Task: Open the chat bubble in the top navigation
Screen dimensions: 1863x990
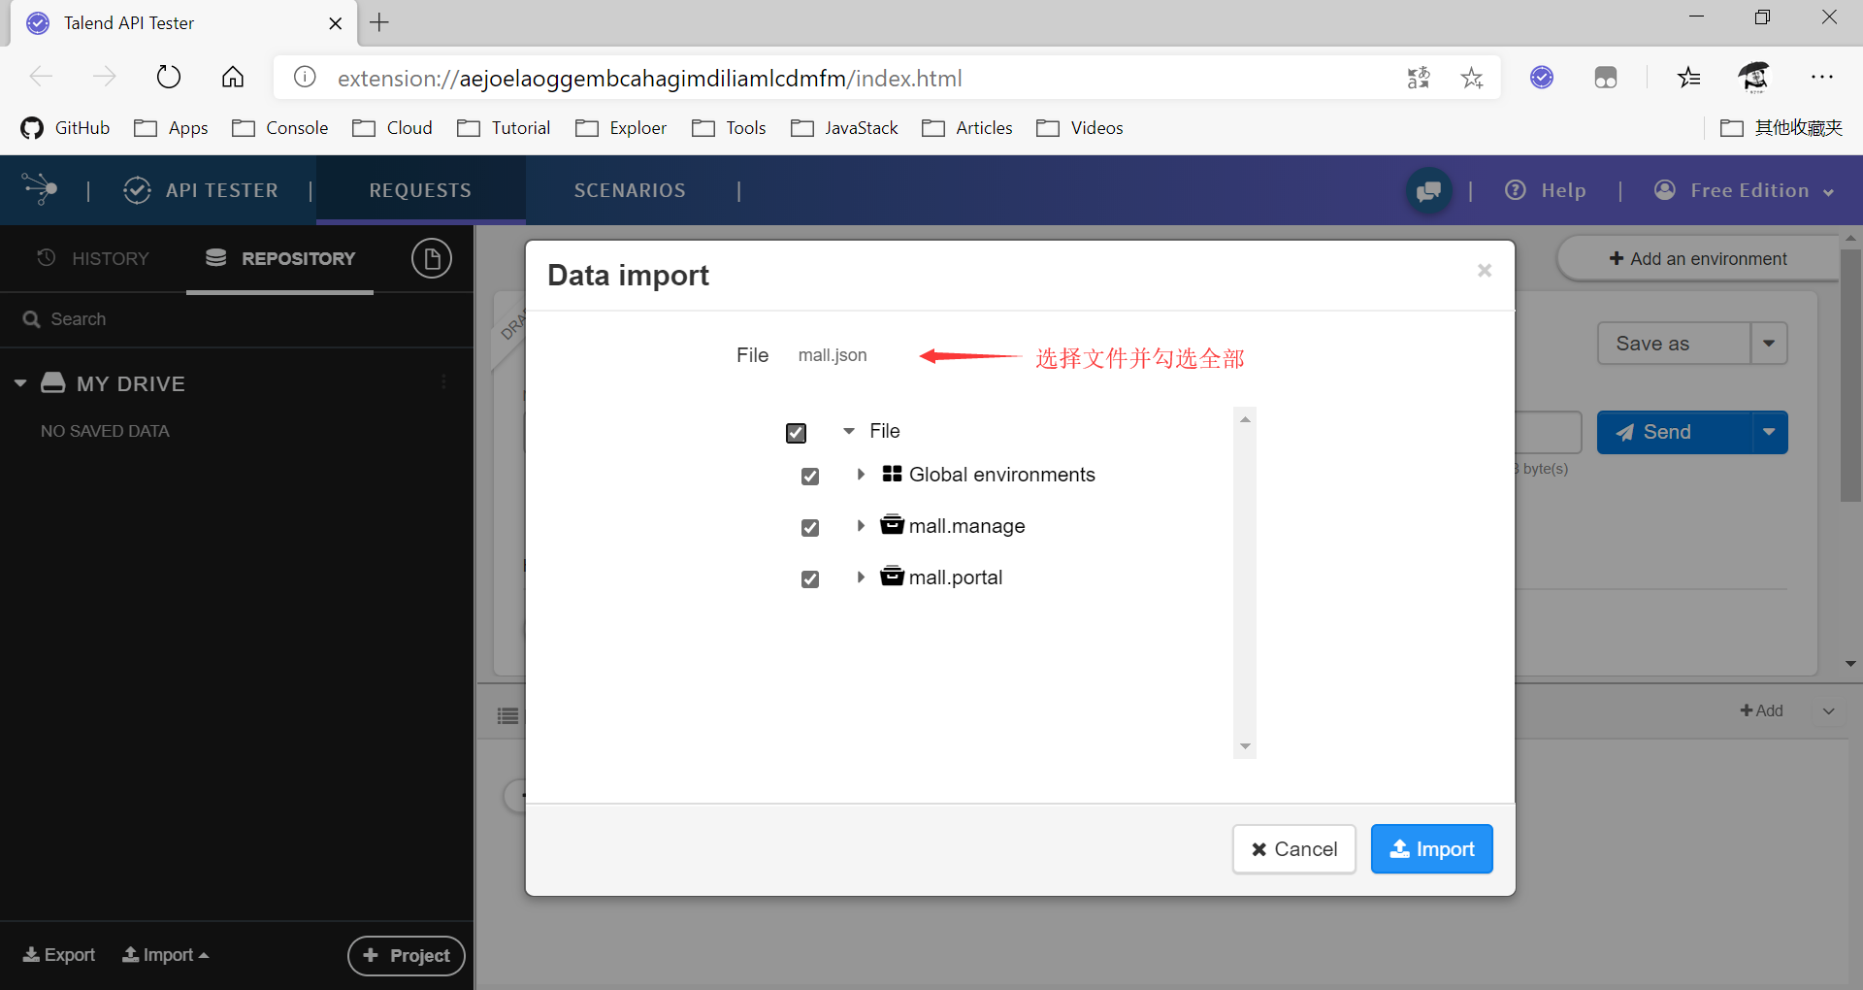Action: [x=1427, y=190]
